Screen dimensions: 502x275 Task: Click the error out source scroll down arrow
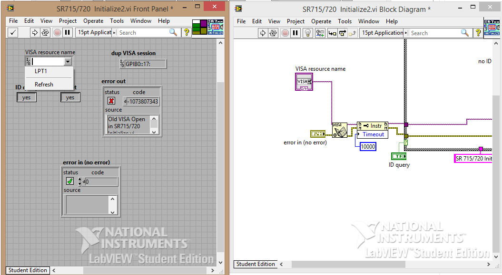[154, 132]
